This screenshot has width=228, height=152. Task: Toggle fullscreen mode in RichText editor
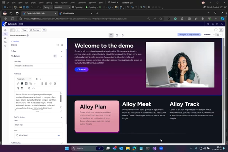tap(22, 88)
